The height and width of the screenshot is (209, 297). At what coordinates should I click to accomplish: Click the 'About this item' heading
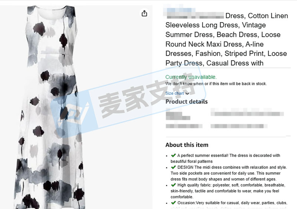coord(187,145)
